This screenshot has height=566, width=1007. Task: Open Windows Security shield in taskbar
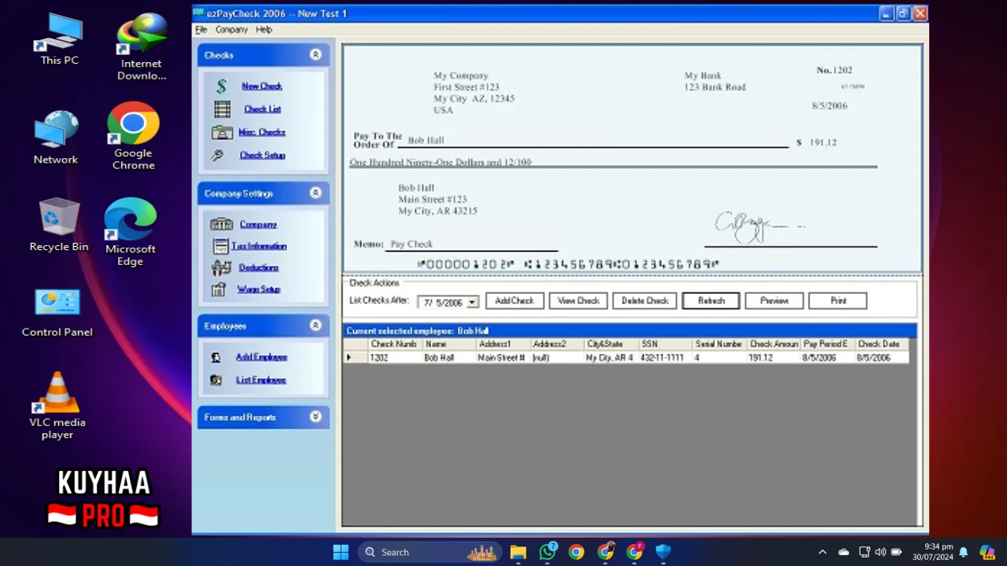tap(663, 552)
